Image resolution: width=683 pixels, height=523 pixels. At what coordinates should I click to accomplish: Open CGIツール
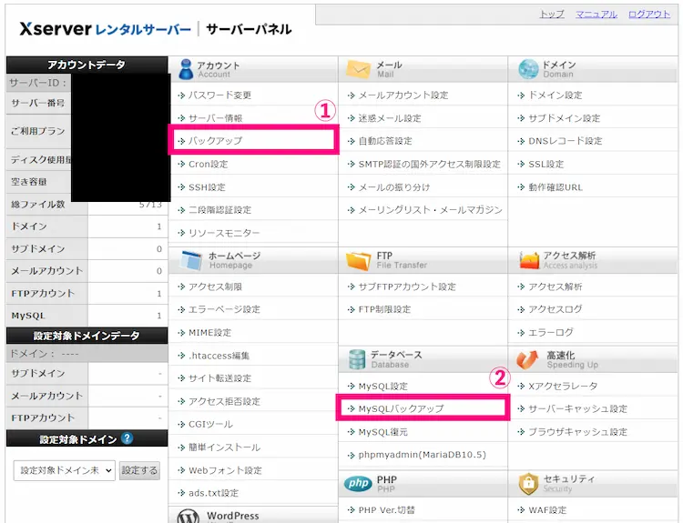coord(210,424)
